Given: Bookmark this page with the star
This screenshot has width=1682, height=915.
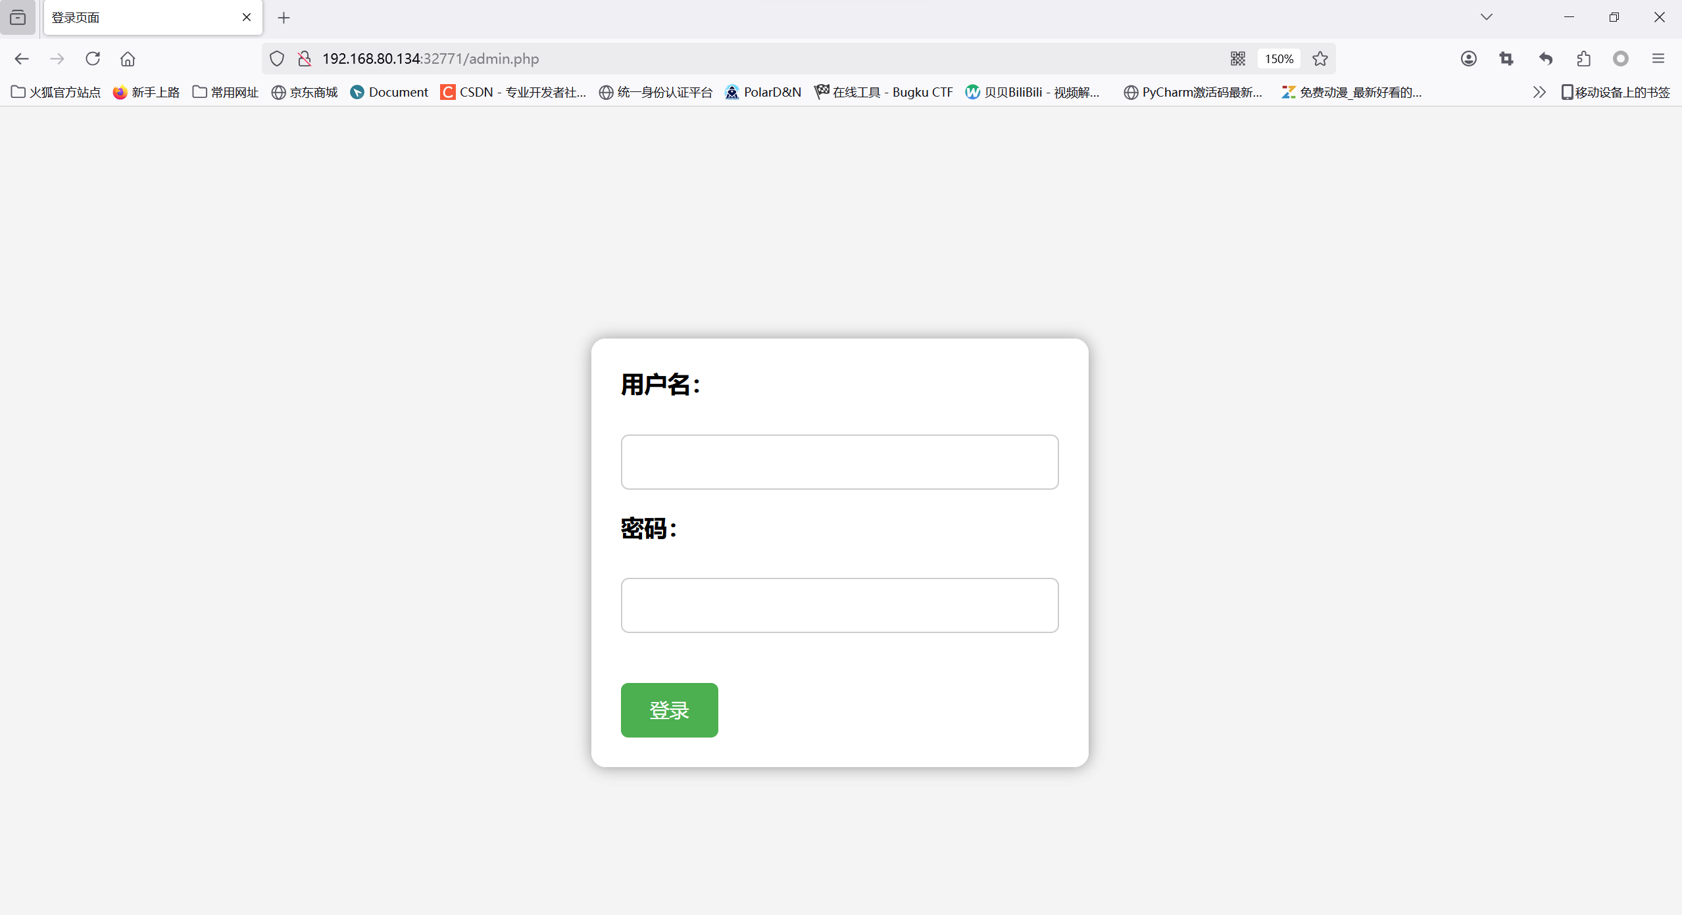Looking at the screenshot, I should coord(1320,59).
